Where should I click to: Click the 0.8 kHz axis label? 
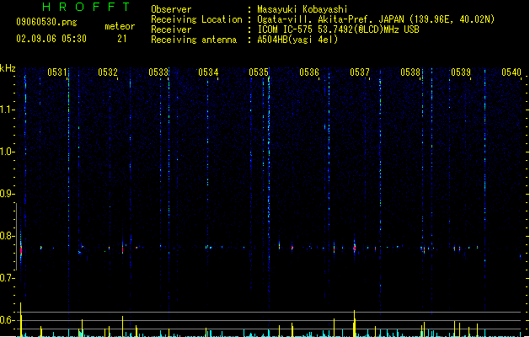click(x=8, y=236)
